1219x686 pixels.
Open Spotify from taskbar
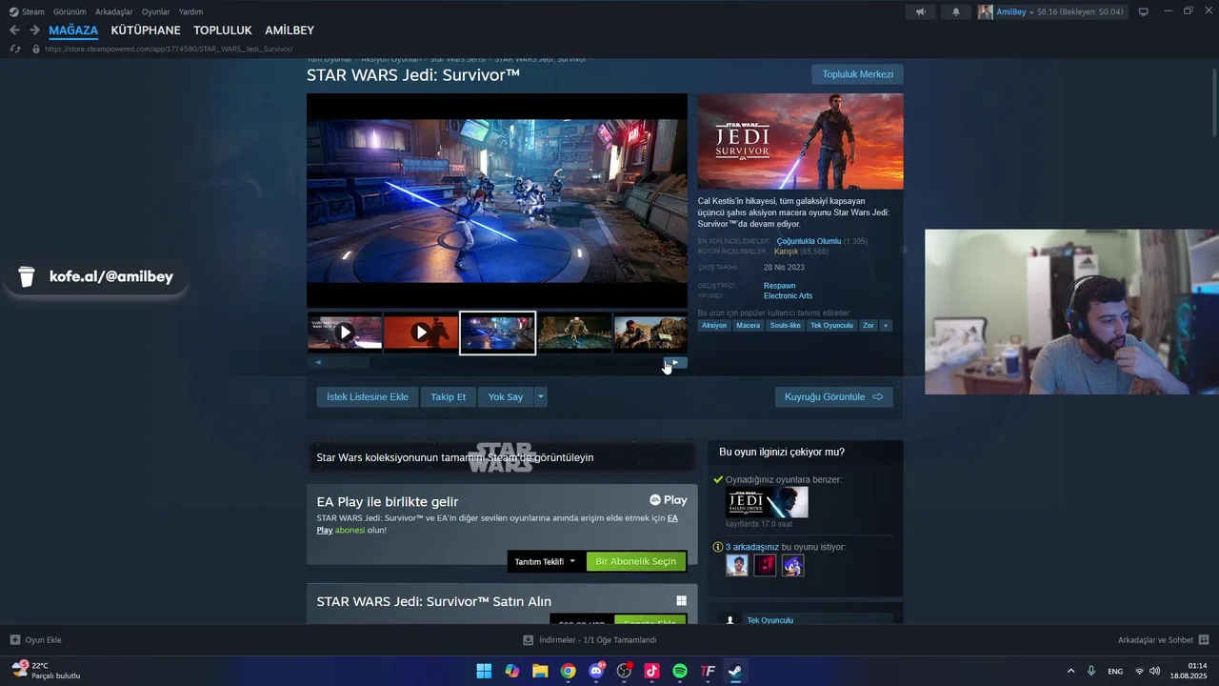(x=680, y=671)
